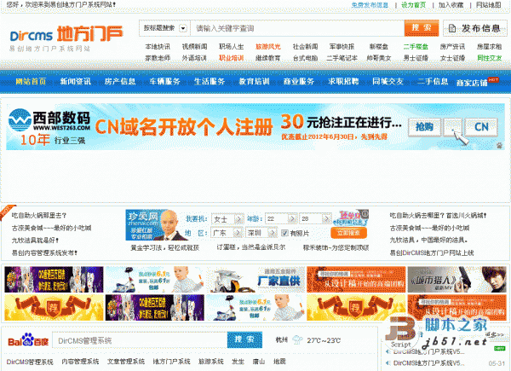Open the 视频新闻 category link
This screenshot has width=511, height=371.
coord(194,47)
